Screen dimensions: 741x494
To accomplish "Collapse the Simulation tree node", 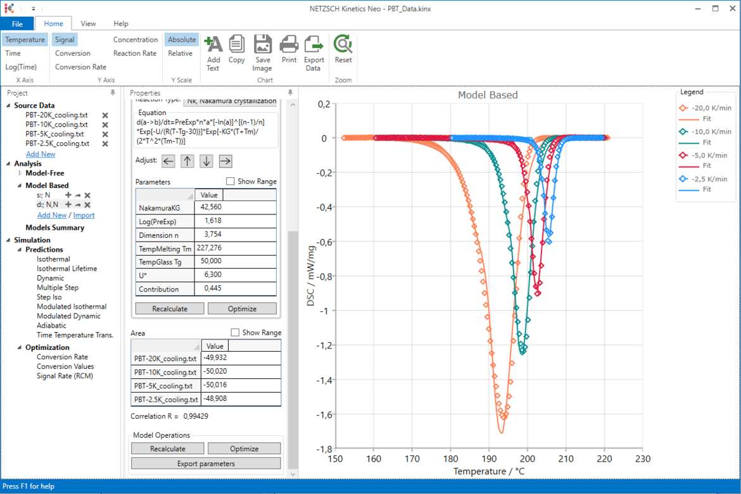I will point(8,240).
